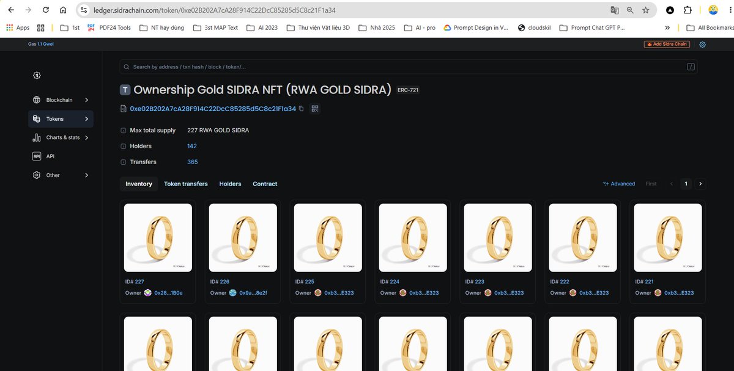Click the ERC-721 token type badge
Viewport: 734px width, 371px height.
(x=408, y=90)
